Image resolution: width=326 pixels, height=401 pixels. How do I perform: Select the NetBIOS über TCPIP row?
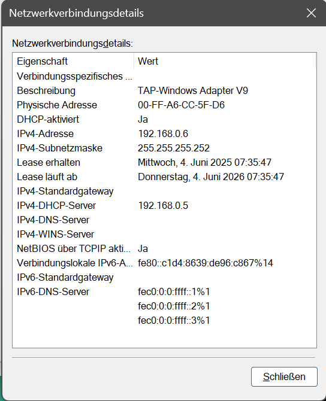tap(164, 248)
